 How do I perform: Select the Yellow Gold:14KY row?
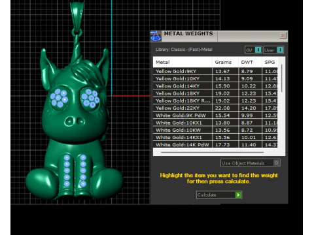point(215,86)
